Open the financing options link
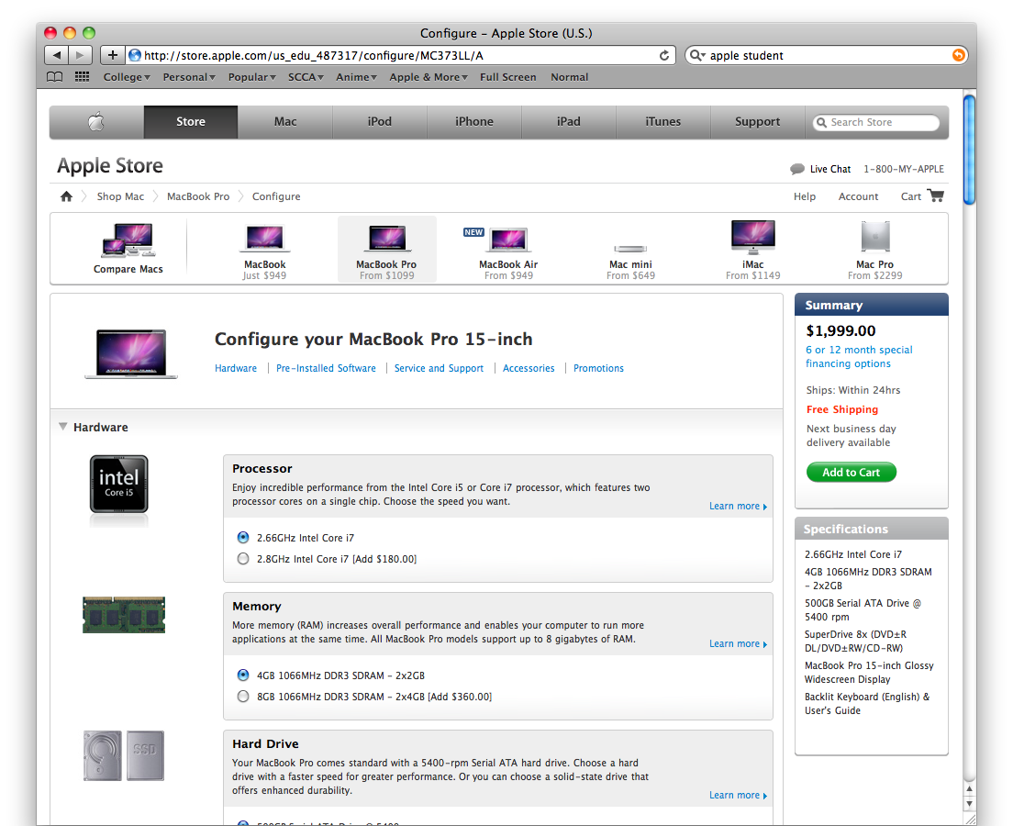Image resolution: width=1013 pixels, height=826 pixels. coord(859,357)
